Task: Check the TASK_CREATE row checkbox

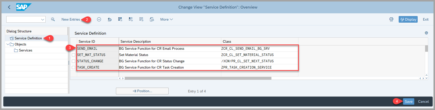Action: pyautogui.click(x=73, y=67)
